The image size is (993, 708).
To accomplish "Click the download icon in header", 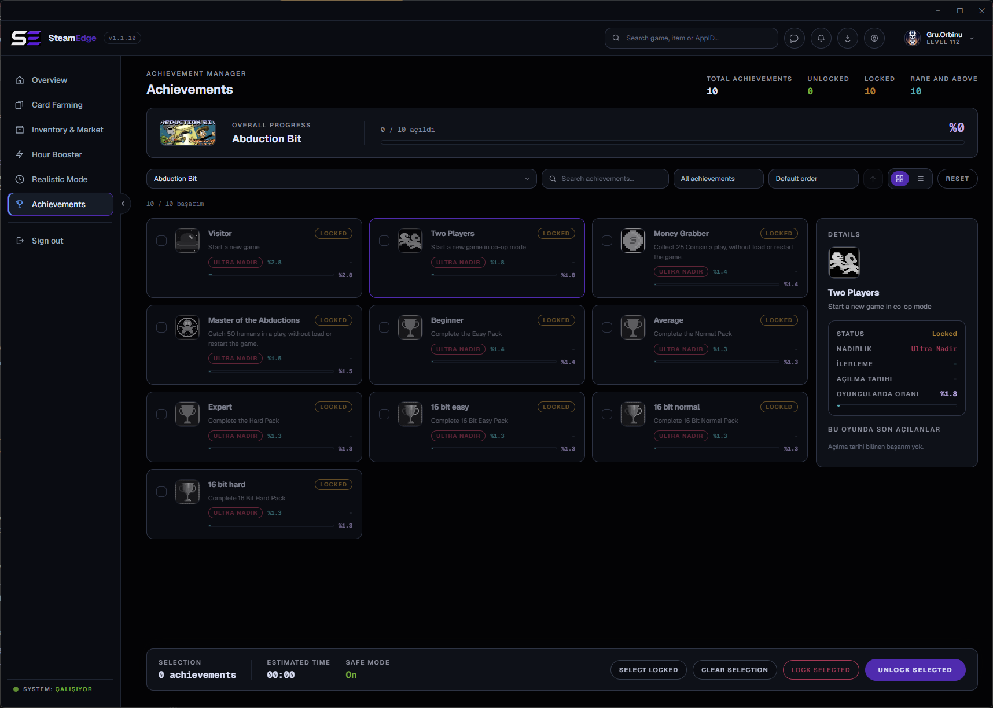I will (847, 38).
